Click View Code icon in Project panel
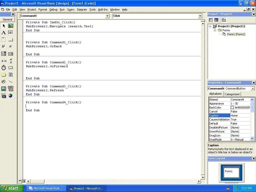The image size is (256, 192). pyautogui.click(x=211, y=20)
